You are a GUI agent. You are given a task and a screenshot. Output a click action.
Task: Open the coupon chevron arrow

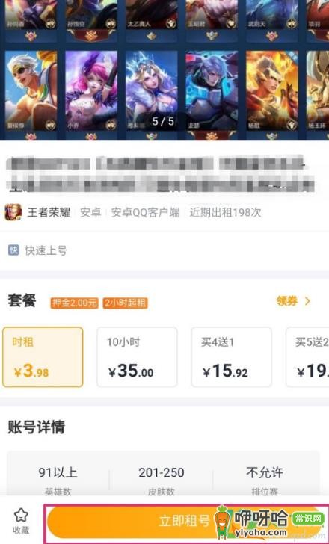click(307, 301)
